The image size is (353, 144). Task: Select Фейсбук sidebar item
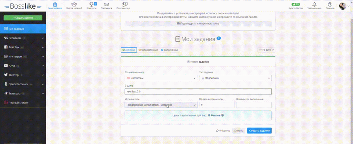click(x=23, y=47)
